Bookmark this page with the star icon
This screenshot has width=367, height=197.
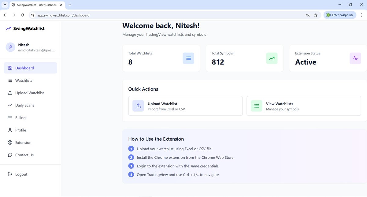[316, 15]
